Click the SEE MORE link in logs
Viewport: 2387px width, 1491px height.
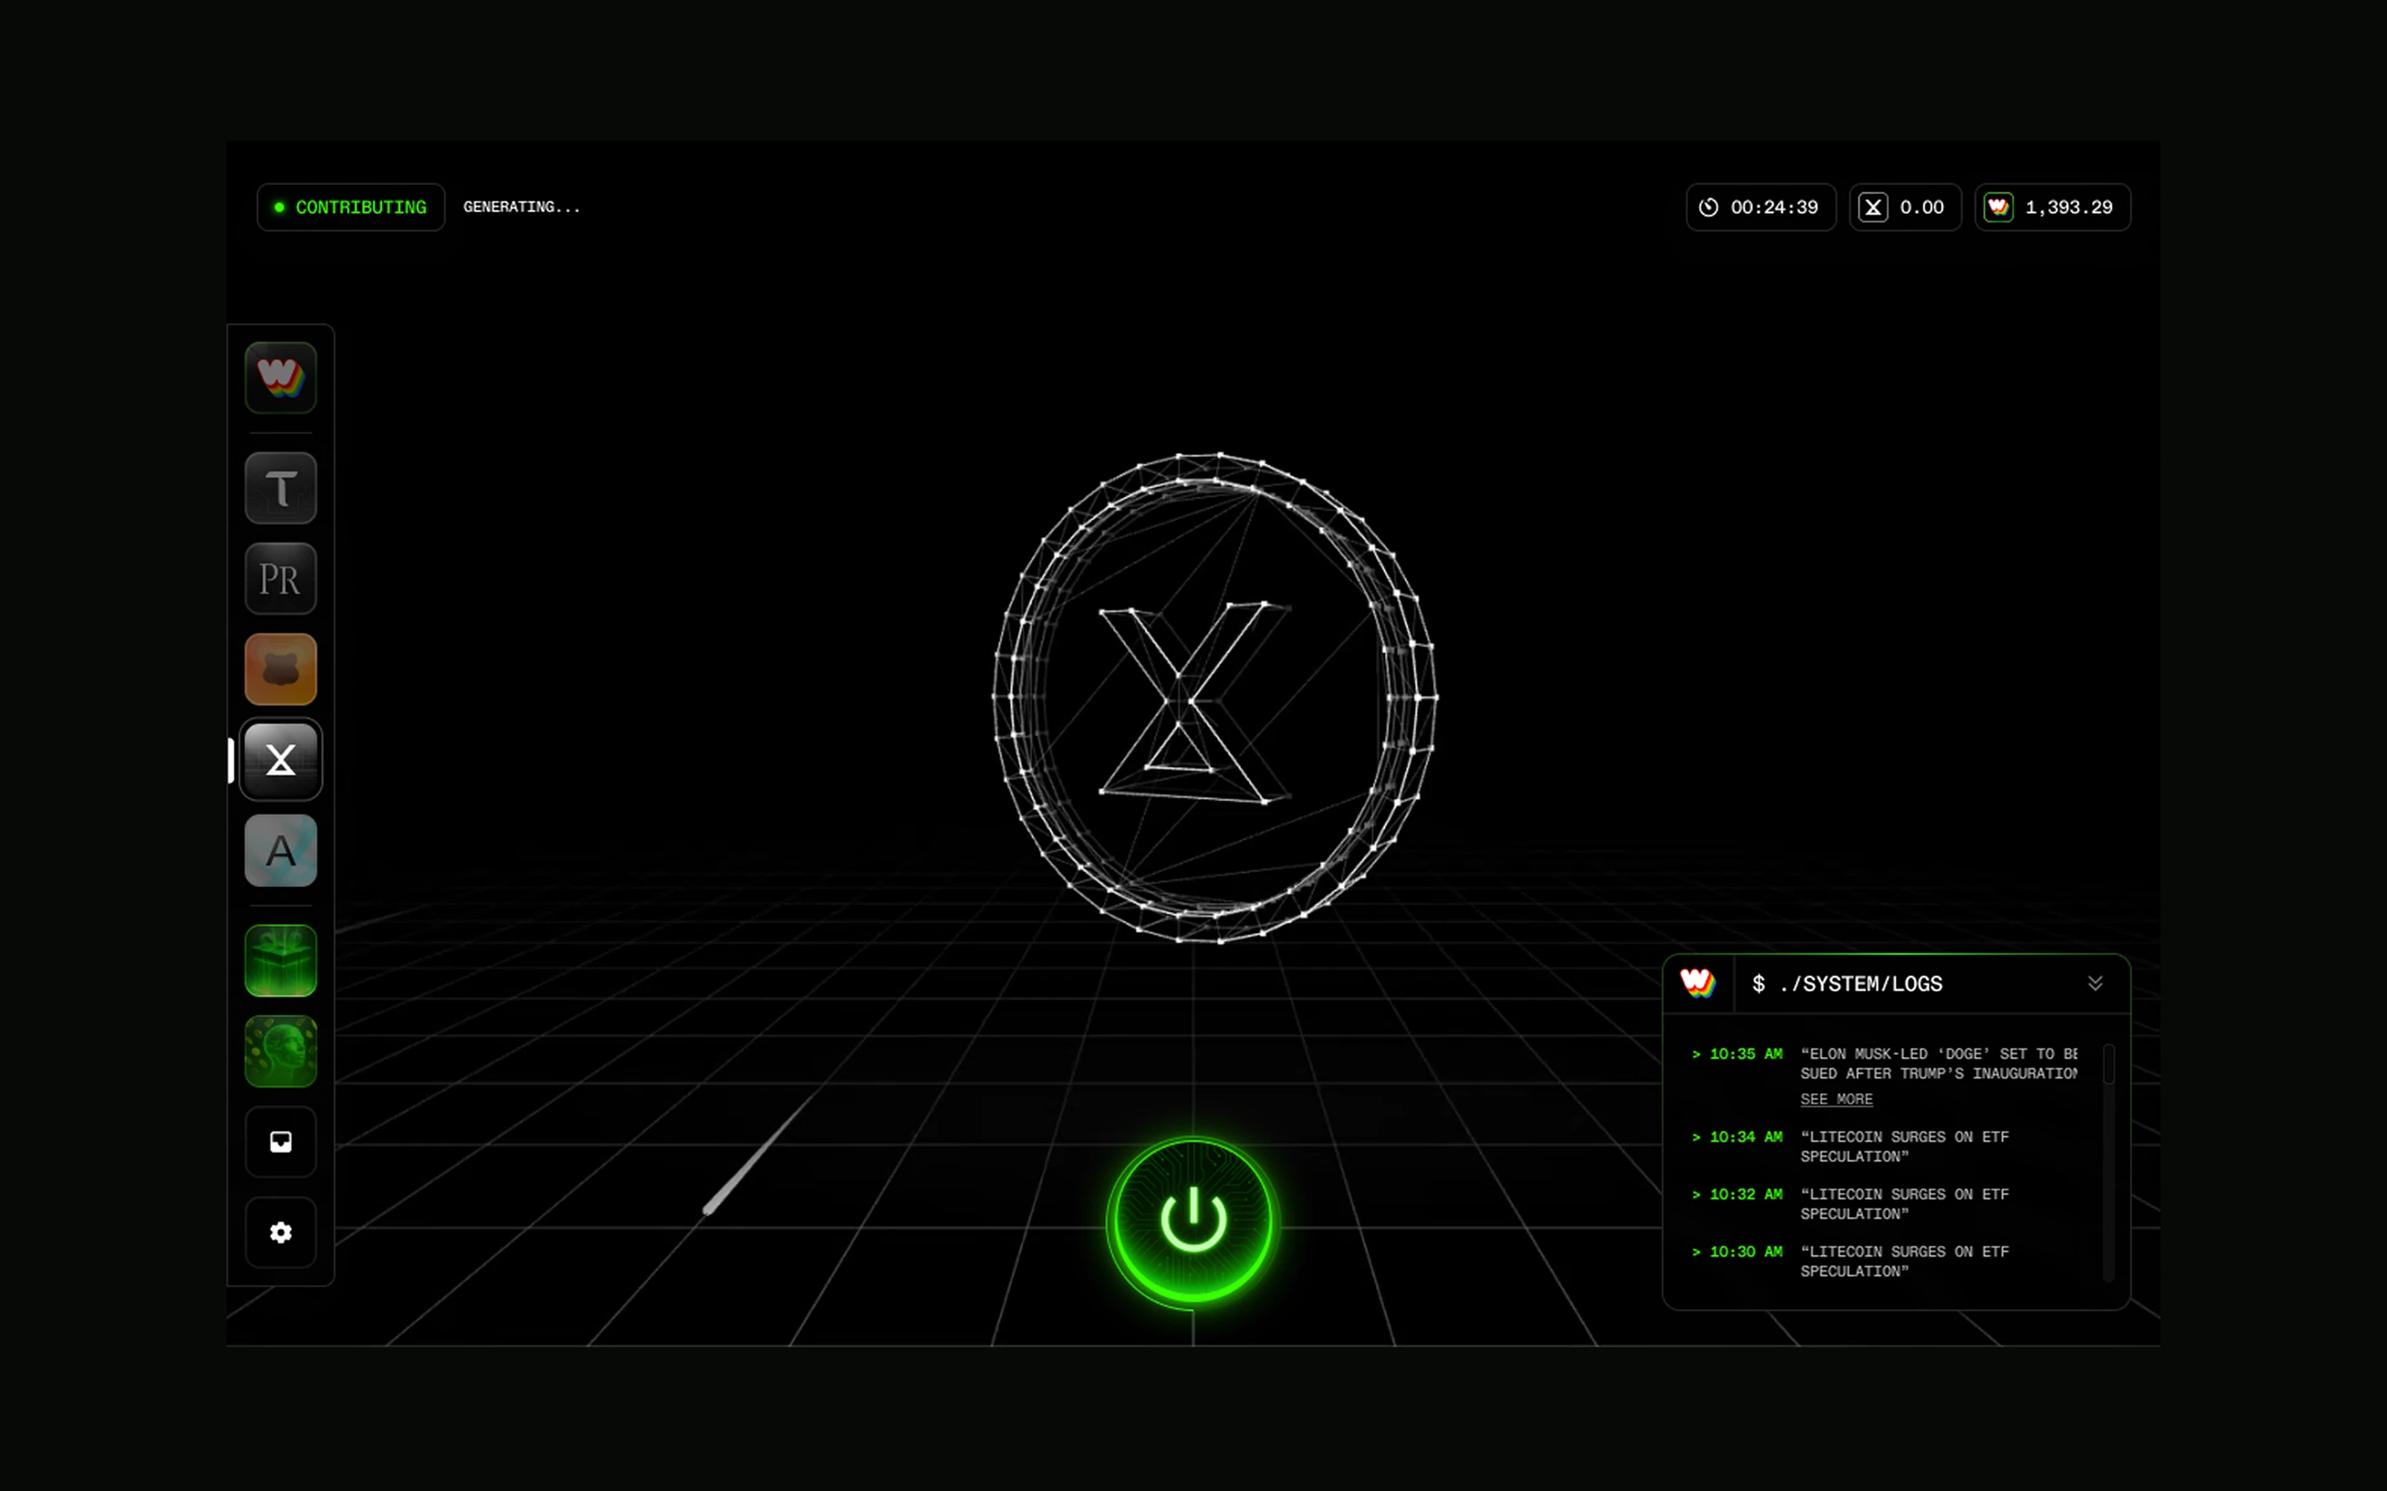click(x=1836, y=1098)
